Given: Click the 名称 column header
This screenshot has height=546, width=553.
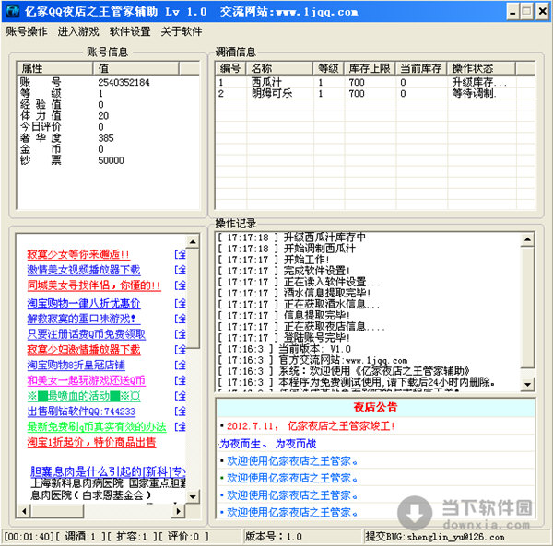Looking at the screenshot, I should [279, 68].
